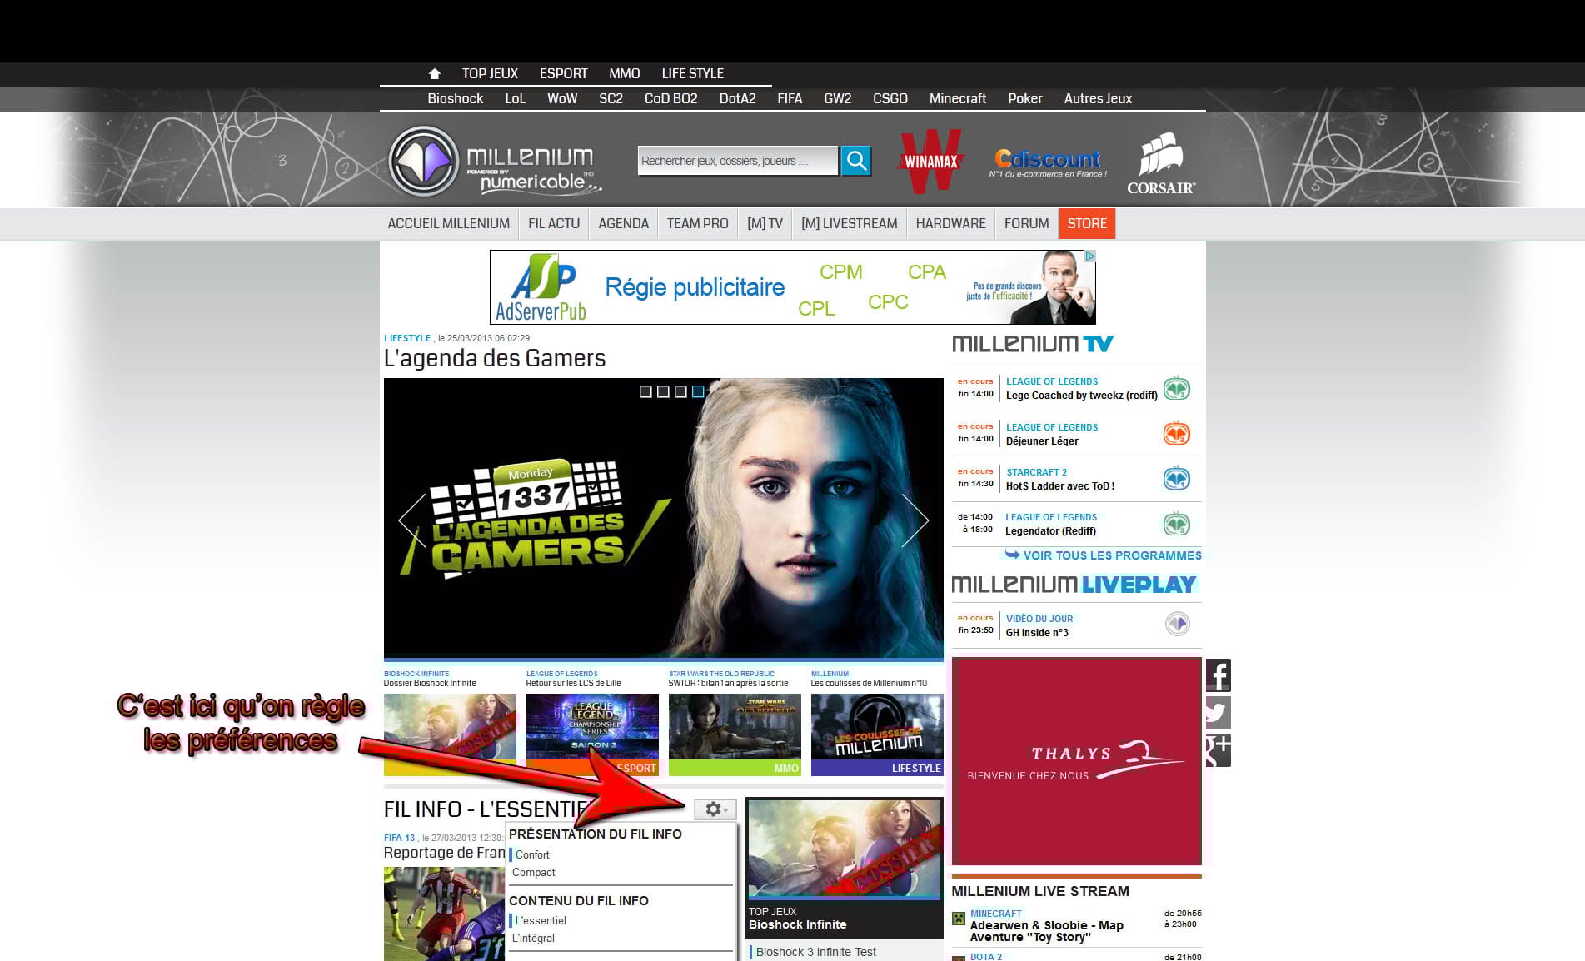
Task: Open the Twitter bird icon
Action: tap(1217, 713)
